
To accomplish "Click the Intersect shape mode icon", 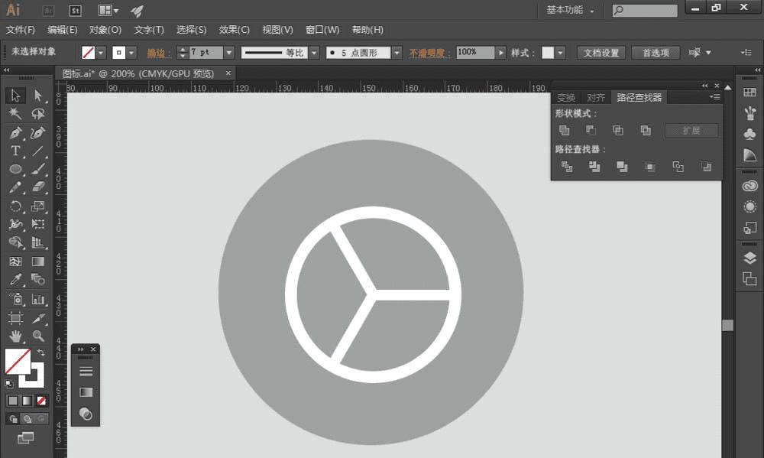I will click(x=618, y=130).
